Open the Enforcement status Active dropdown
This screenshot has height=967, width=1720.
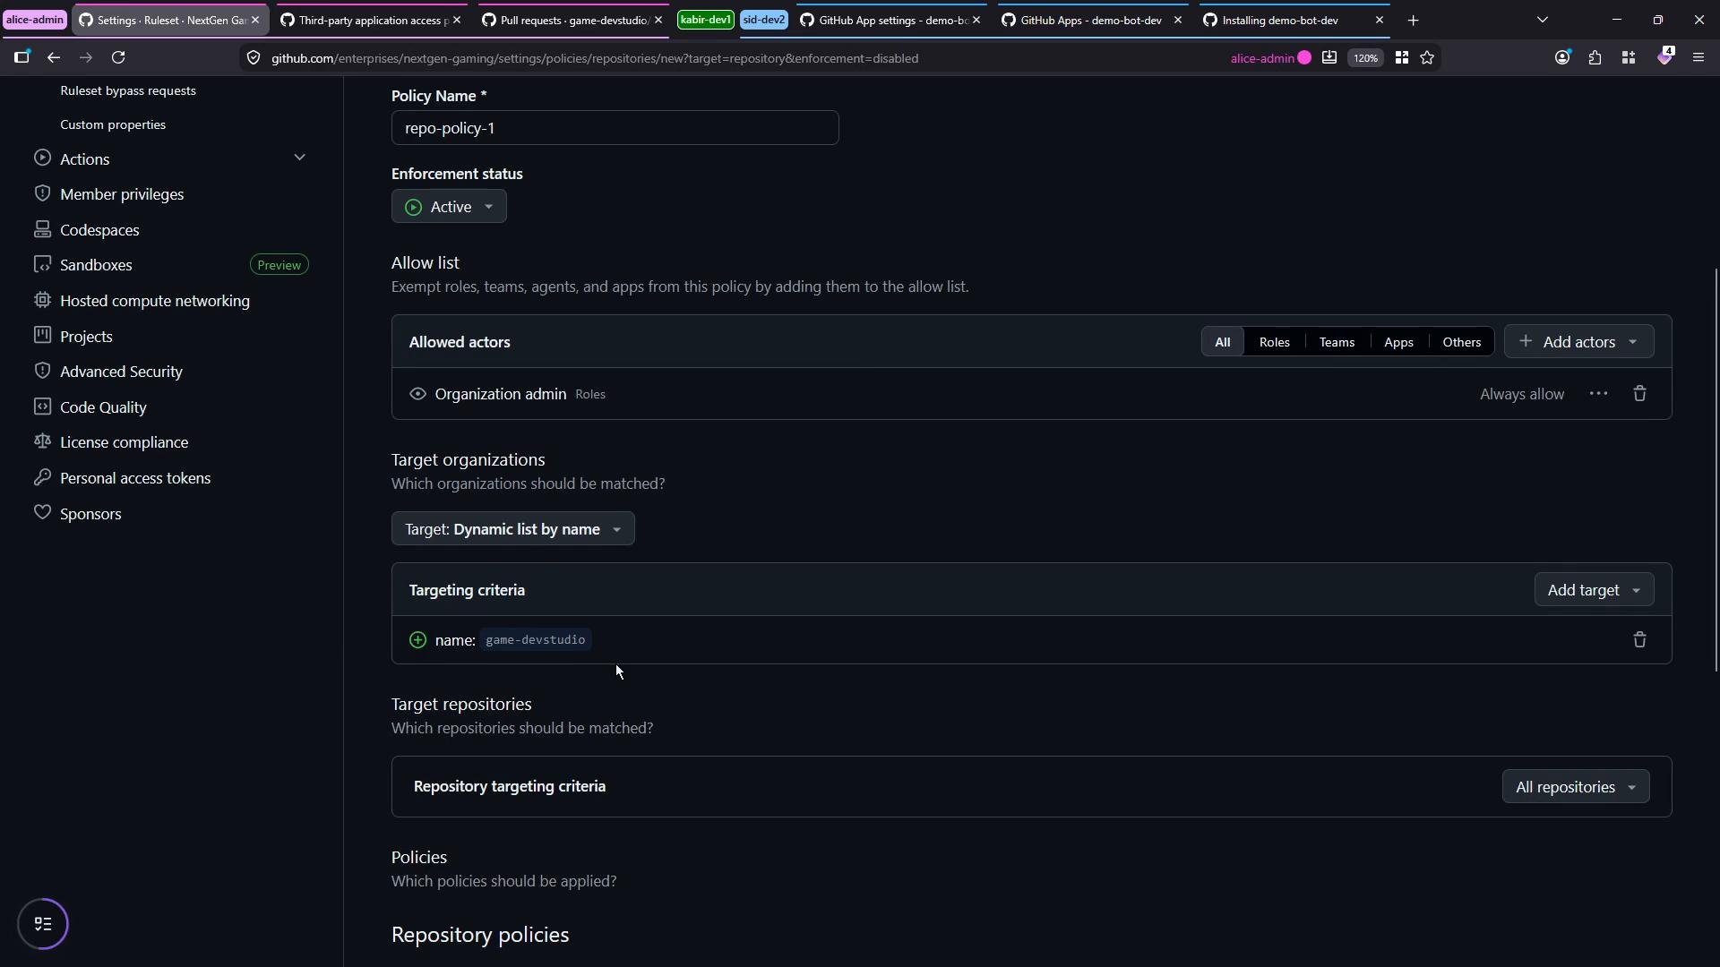coord(449,207)
